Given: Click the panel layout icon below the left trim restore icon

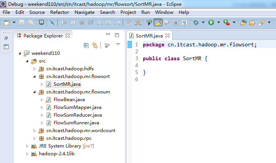Looking at the screenshot, I should click(x=6, y=47).
